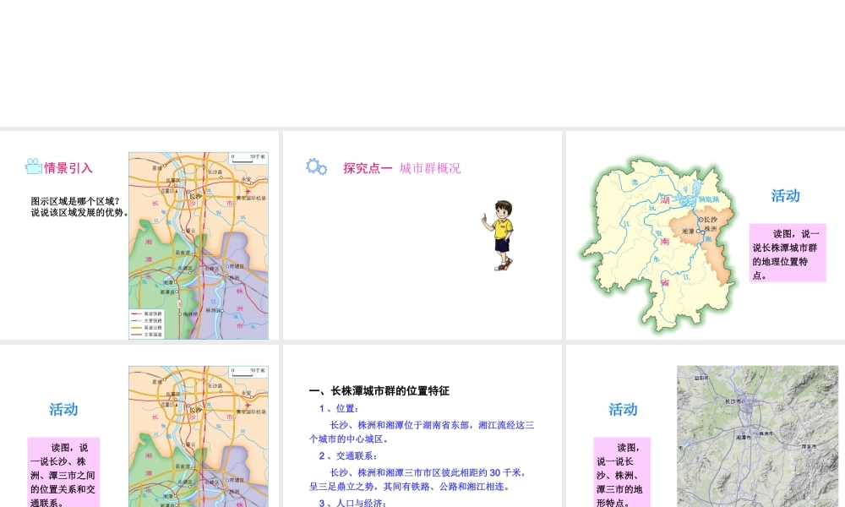
Task: Click 图示区域是哪个区域 question text
Action: coord(75,201)
